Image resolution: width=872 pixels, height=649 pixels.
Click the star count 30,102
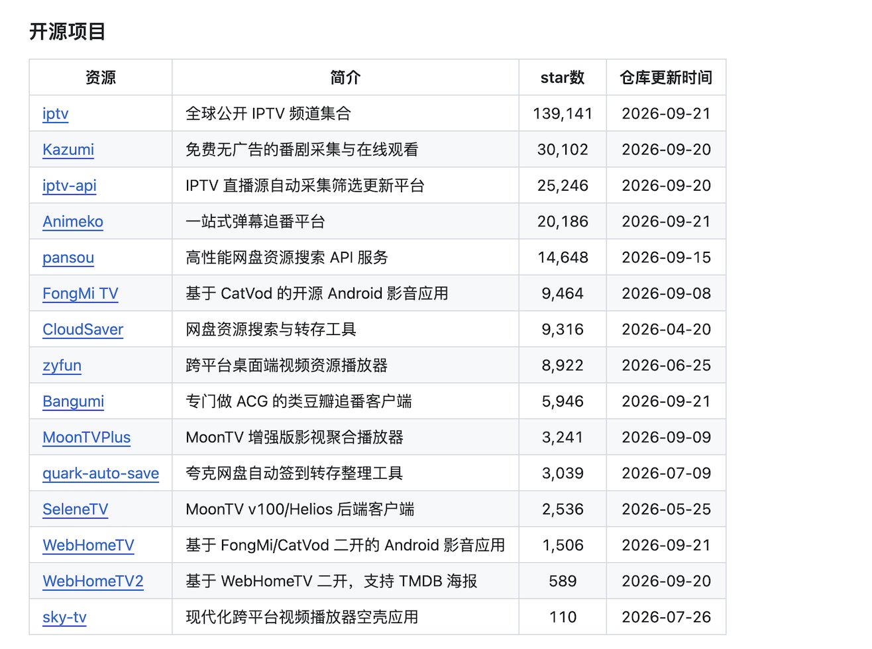[x=563, y=150]
